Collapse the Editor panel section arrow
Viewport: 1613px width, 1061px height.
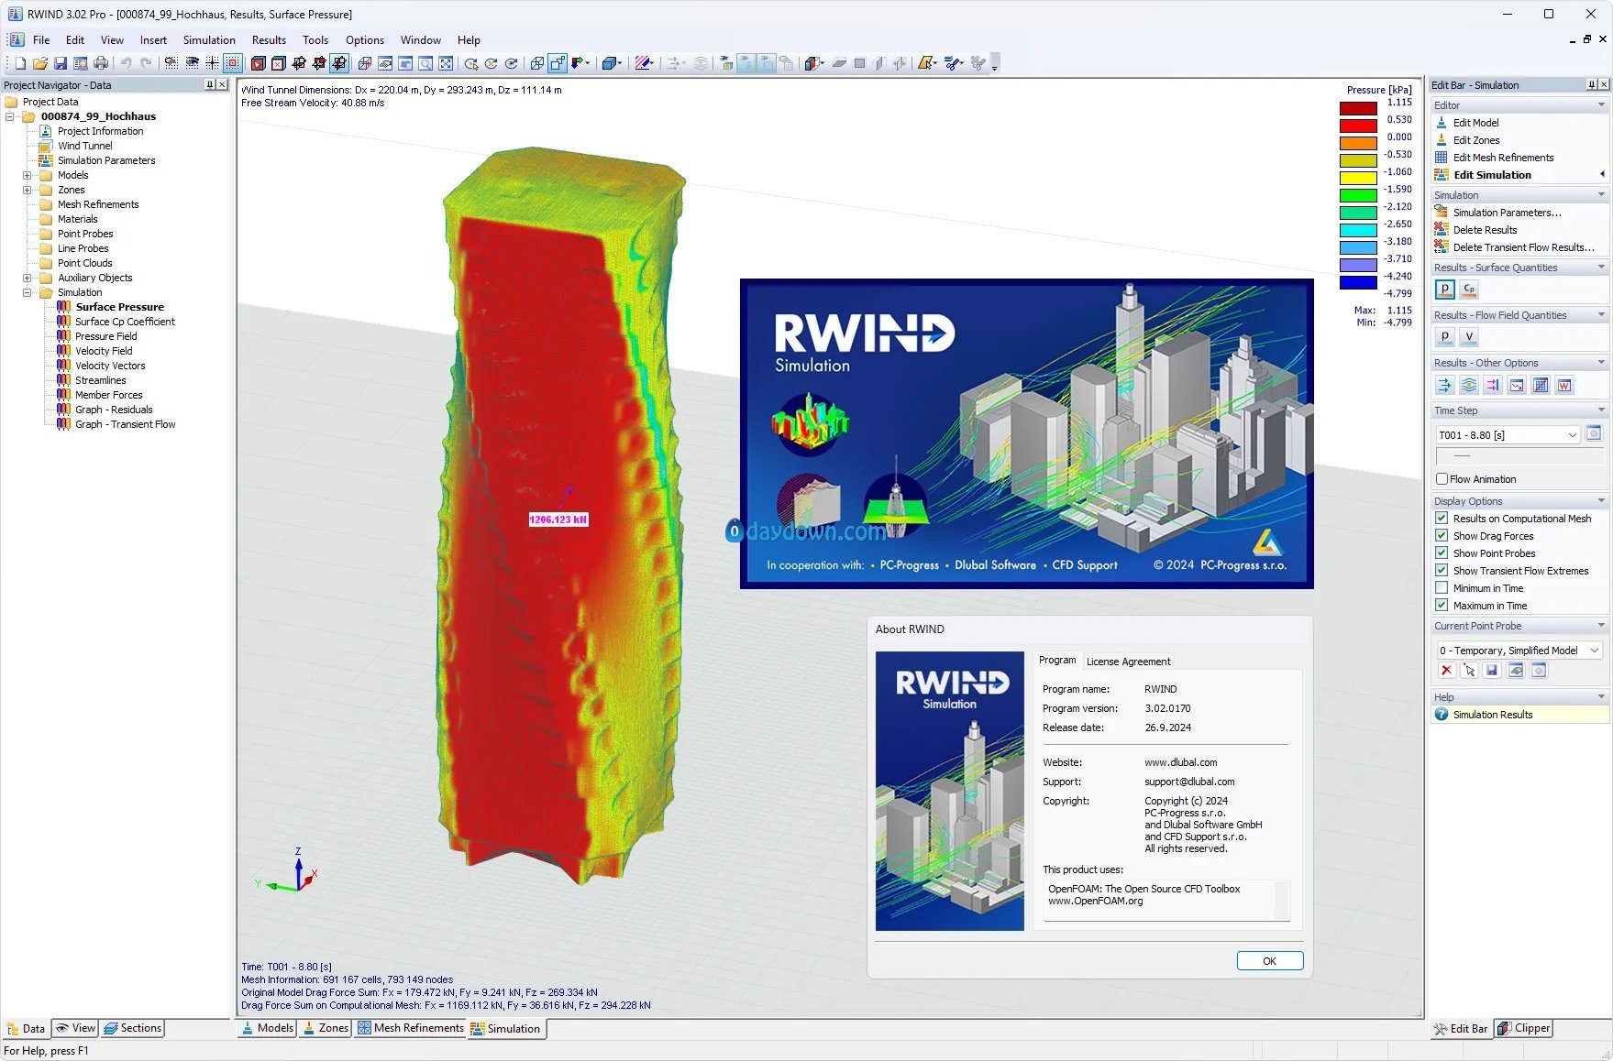(1601, 105)
